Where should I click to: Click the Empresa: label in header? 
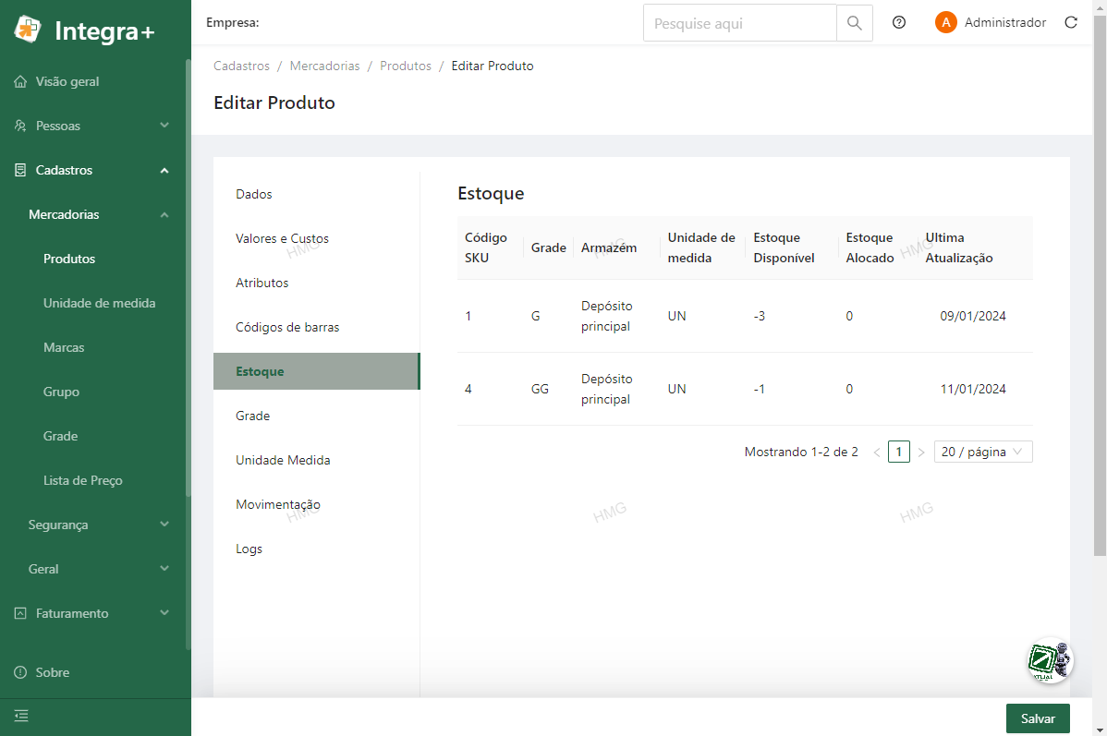232,22
